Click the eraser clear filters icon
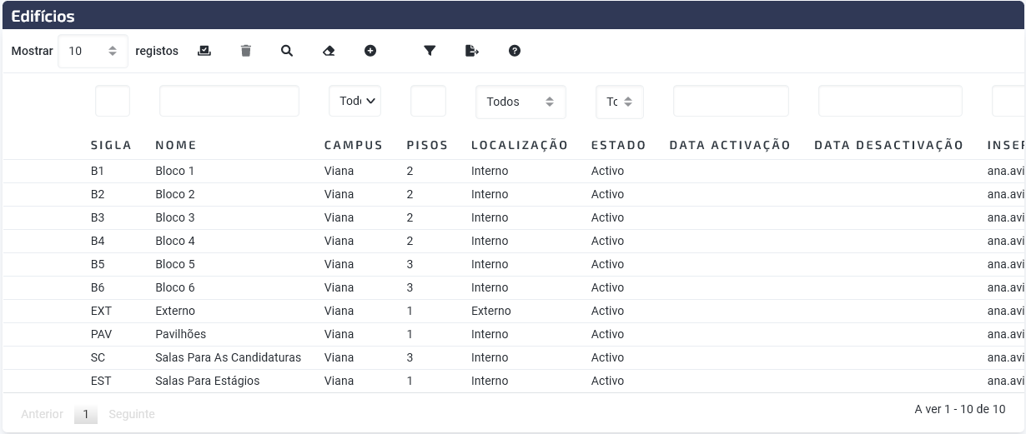 tap(329, 51)
